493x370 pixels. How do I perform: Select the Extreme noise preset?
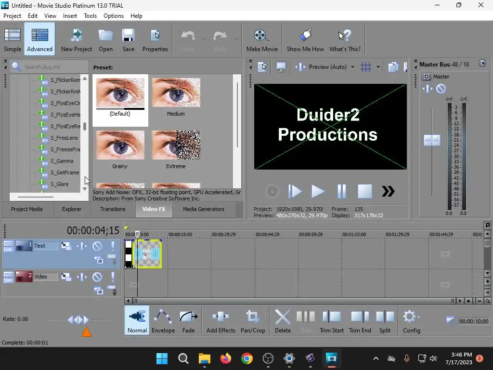(176, 149)
